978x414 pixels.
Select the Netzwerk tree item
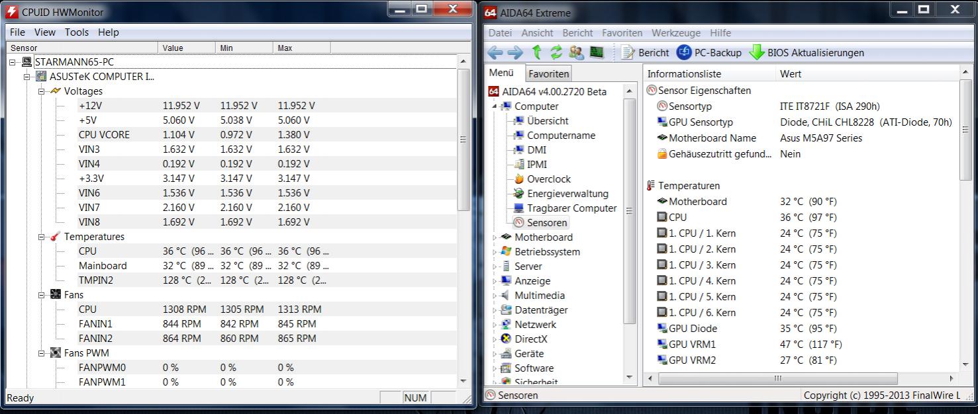[535, 324]
